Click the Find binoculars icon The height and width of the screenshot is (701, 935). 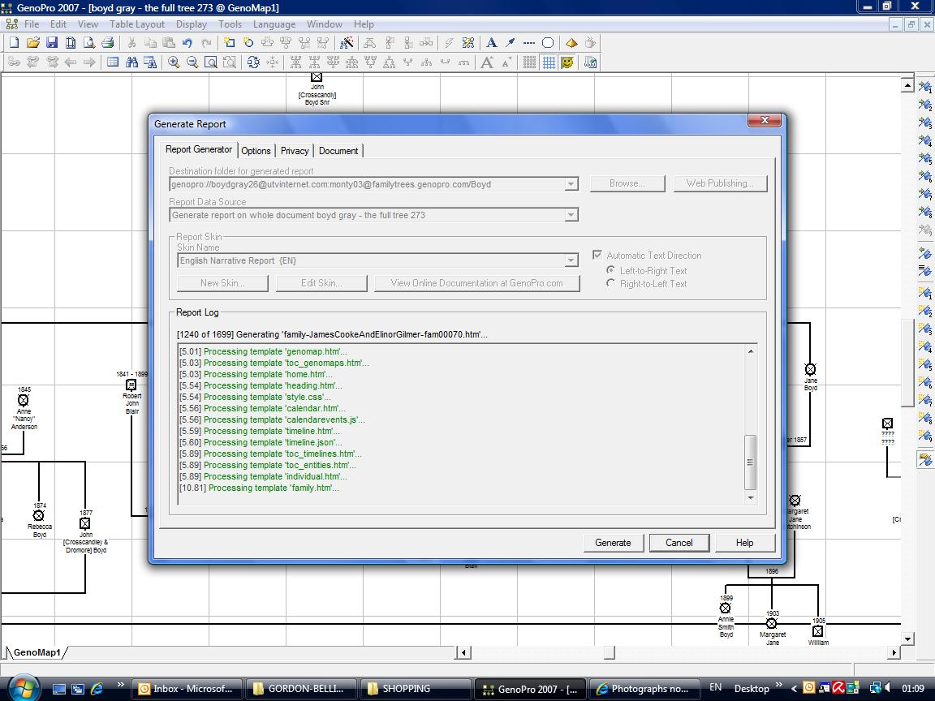[x=132, y=62]
